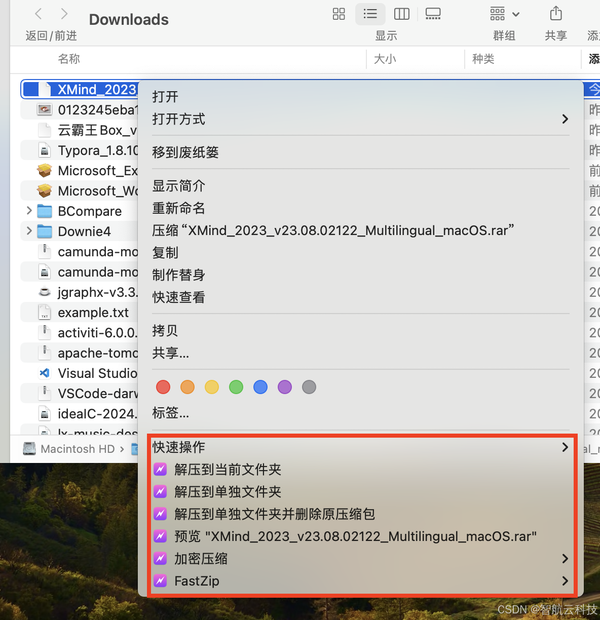
Task: Select the Typora_1.8.10 disk image icon
Action: [45, 150]
